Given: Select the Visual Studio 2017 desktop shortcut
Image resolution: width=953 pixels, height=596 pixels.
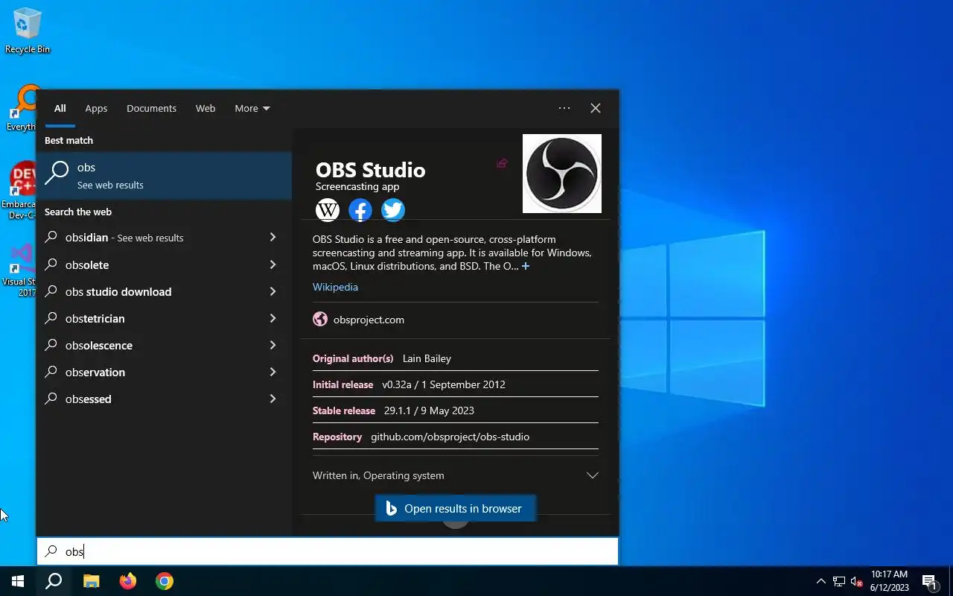Looking at the screenshot, I should 20,270.
